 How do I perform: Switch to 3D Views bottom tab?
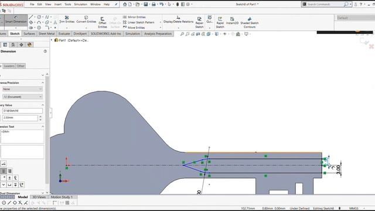pos(39,197)
